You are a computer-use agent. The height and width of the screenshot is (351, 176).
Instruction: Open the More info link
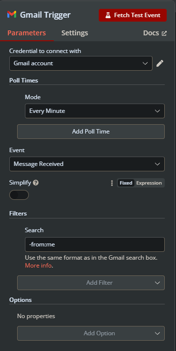(38, 266)
